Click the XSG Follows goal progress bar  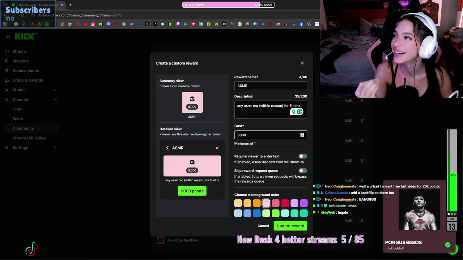[x=228, y=5]
